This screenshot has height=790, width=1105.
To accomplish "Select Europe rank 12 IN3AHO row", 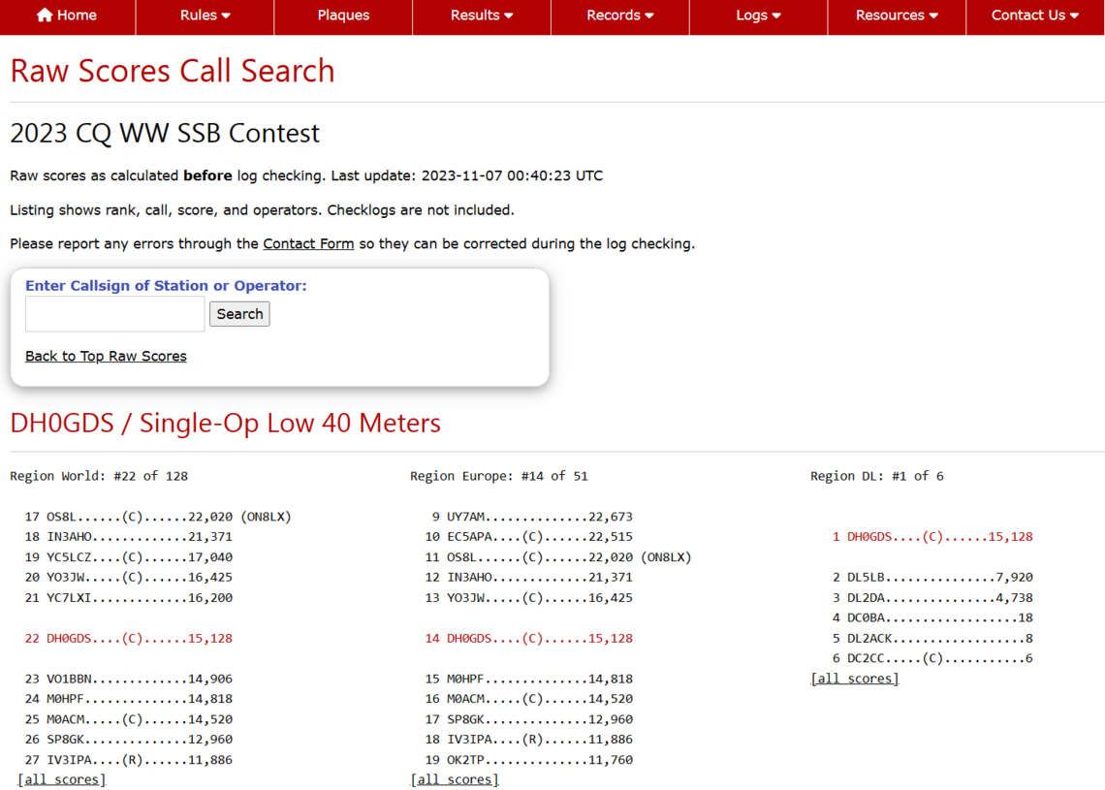I will pos(528,577).
